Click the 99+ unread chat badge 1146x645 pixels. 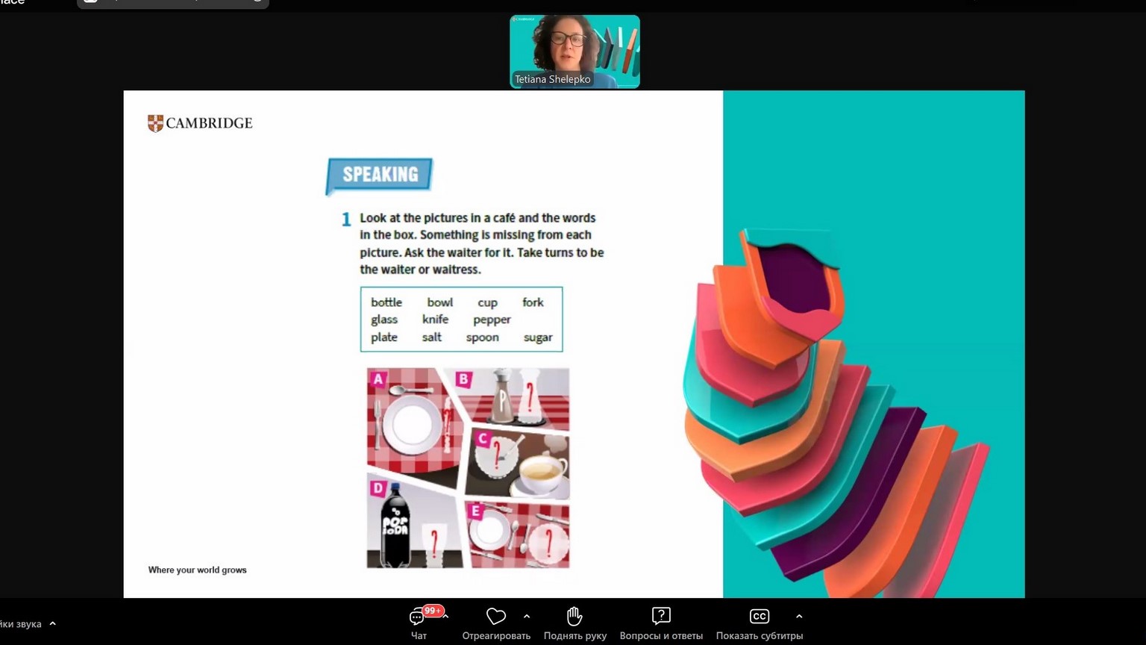click(x=433, y=611)
